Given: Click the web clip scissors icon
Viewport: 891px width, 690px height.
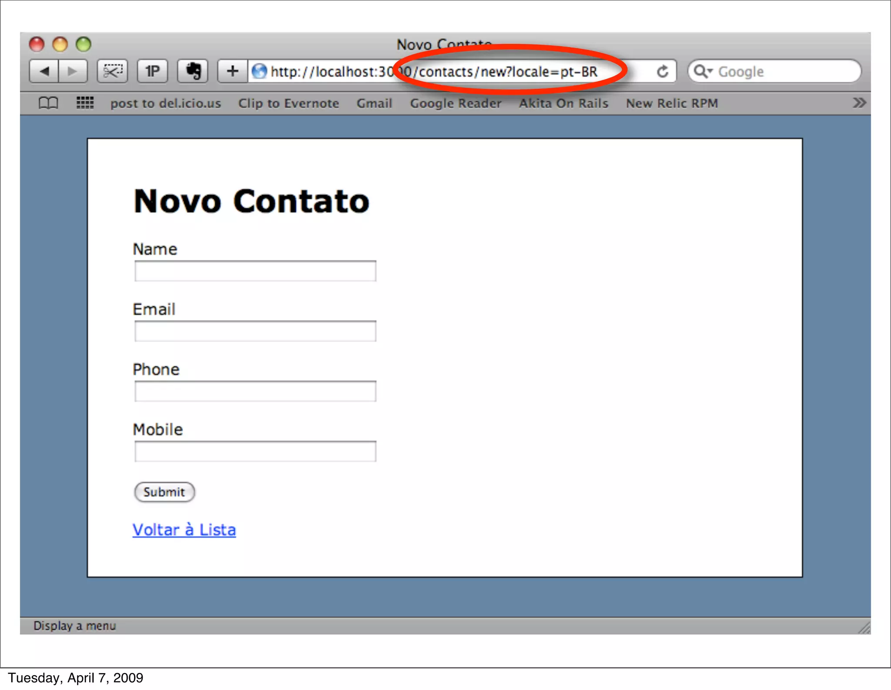Looking at the screenshot, I should coord(112,71).
